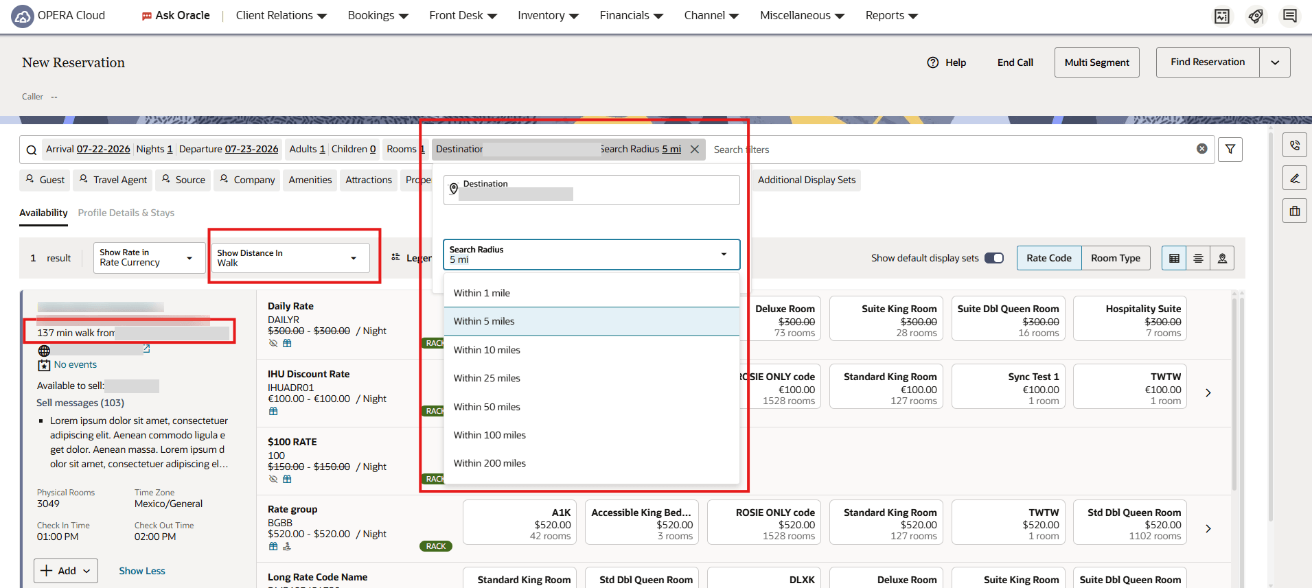The height and width of the screenshot is (588, 1312).
Task: Click the Legend icon
Action: 395,257
